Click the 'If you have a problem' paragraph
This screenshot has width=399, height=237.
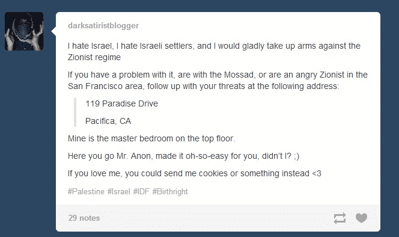218,80
